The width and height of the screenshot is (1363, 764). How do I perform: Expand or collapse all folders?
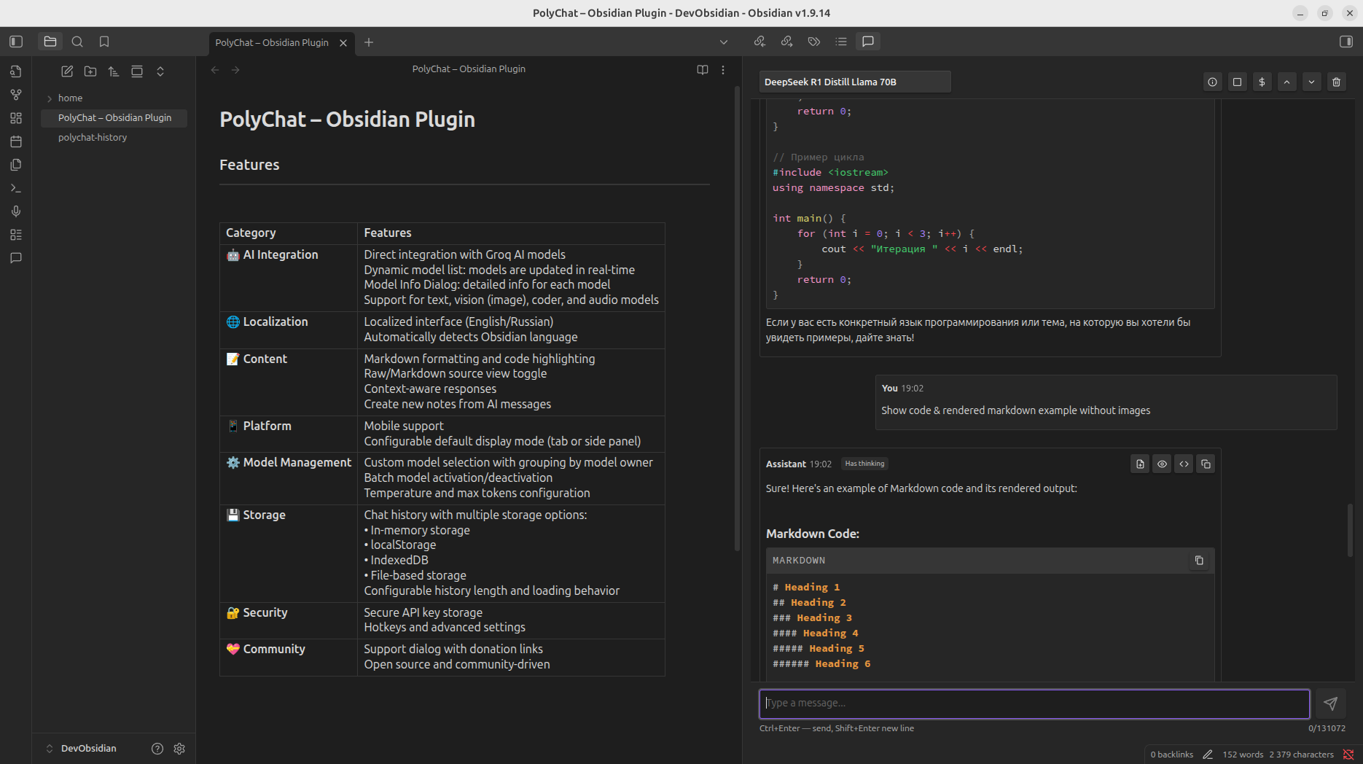(x=160, y=71)
